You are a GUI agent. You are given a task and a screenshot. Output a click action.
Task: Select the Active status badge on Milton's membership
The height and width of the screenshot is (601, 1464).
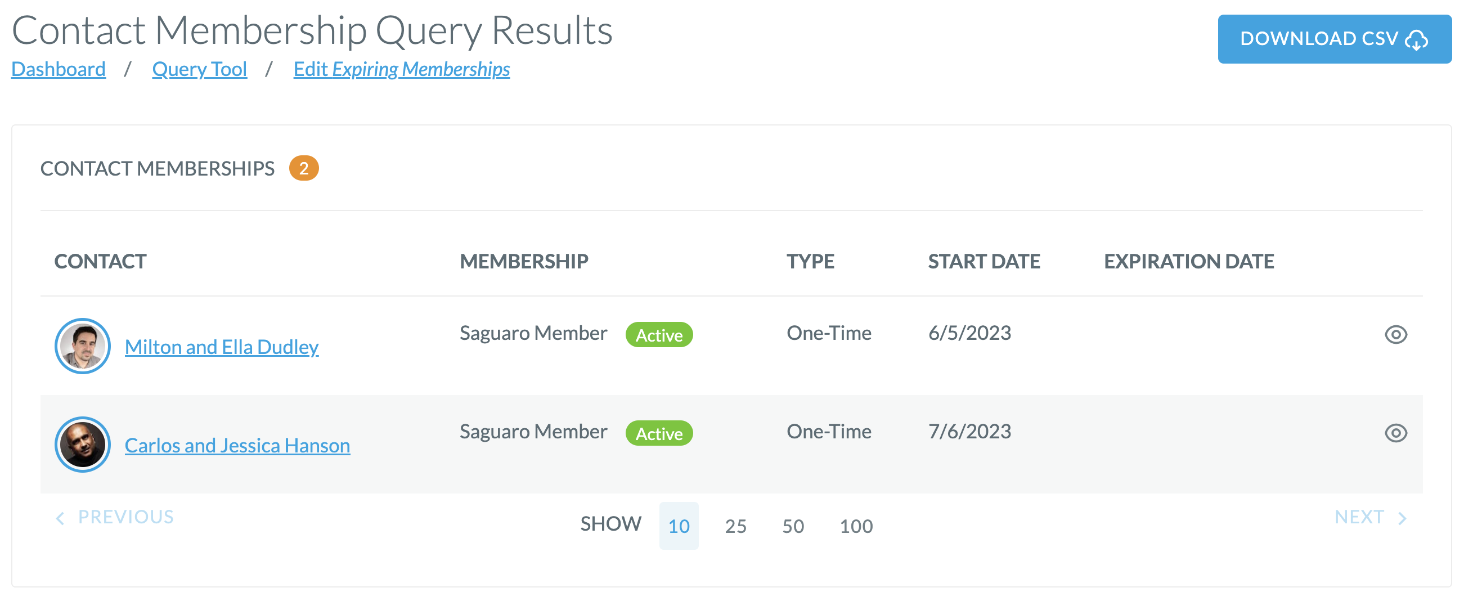pyautogui.click(x=659, y=335)
